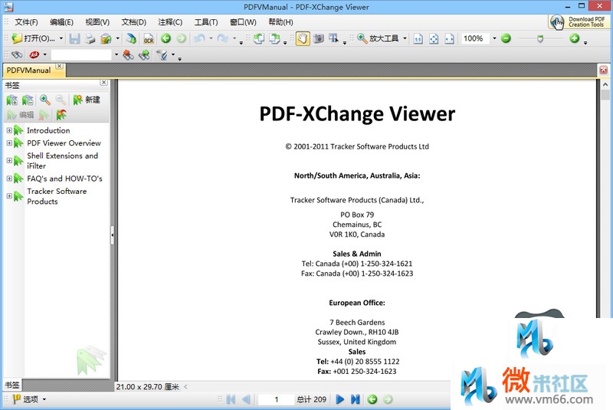
Task: Click the scanner icon in toolbar
Action: [x=131, y=38]
